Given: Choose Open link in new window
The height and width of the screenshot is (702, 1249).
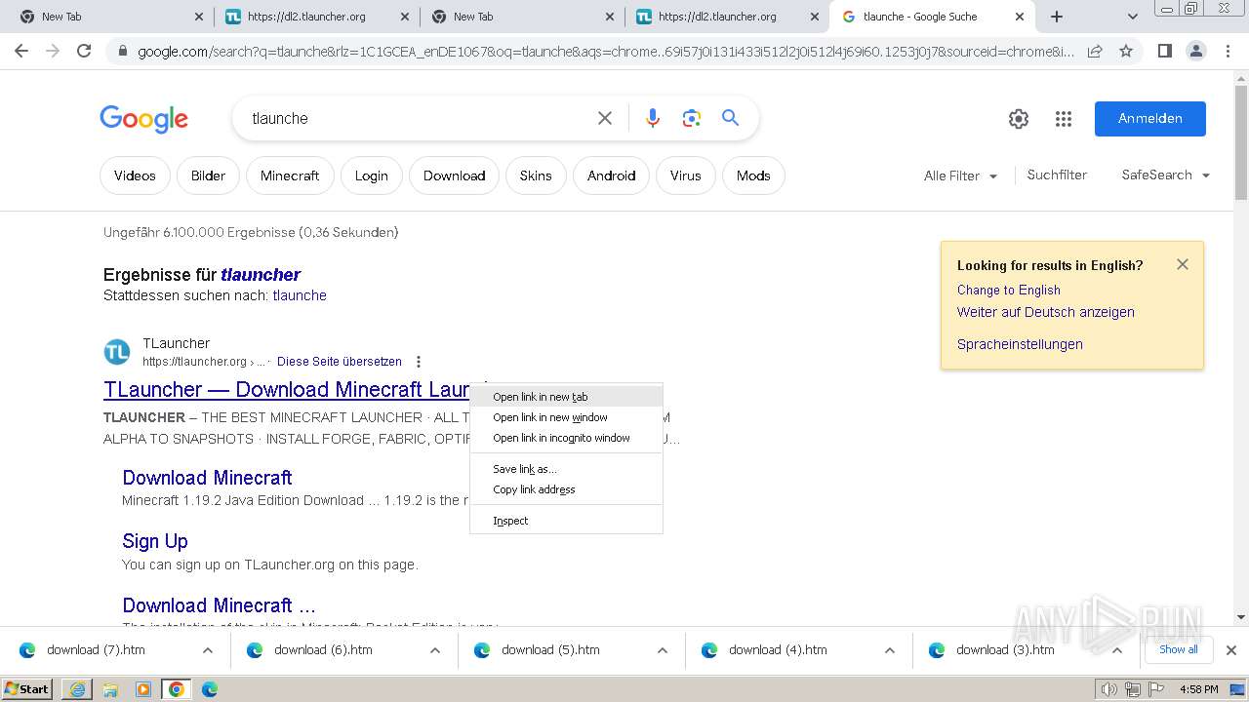Looking at the screenshot, I should [566, 417].
